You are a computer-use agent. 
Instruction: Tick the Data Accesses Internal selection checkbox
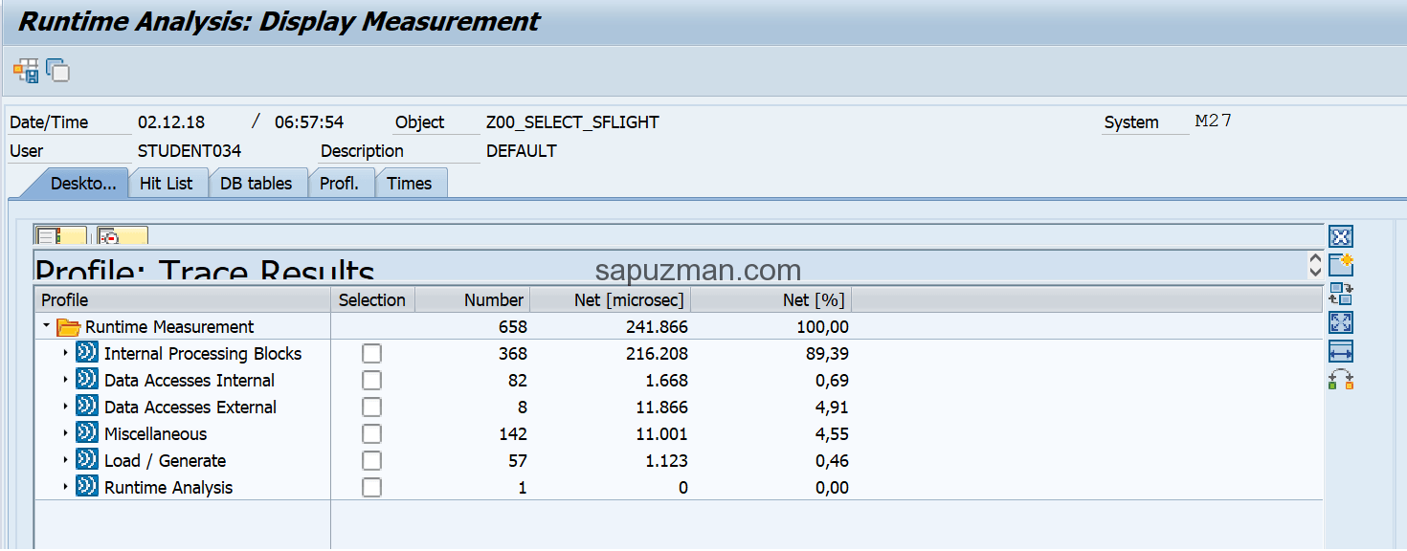tap(371, 381)
